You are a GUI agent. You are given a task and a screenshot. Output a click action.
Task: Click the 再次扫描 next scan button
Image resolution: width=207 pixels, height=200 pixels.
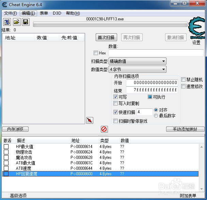pyautogui.click(x=132, y=37)
